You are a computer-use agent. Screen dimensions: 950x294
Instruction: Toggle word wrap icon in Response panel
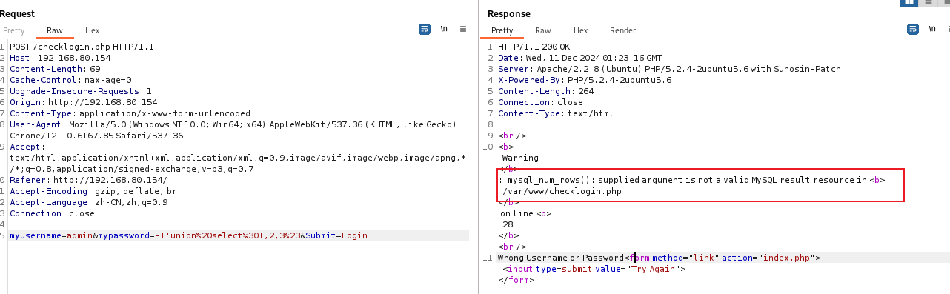coord(913,29)
